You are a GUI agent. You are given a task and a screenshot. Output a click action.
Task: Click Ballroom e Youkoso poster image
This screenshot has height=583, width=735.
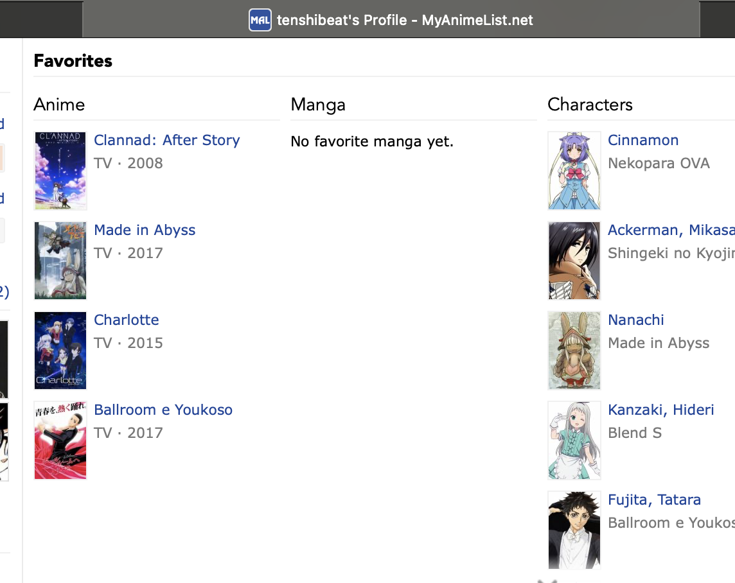tap(60, 440)
